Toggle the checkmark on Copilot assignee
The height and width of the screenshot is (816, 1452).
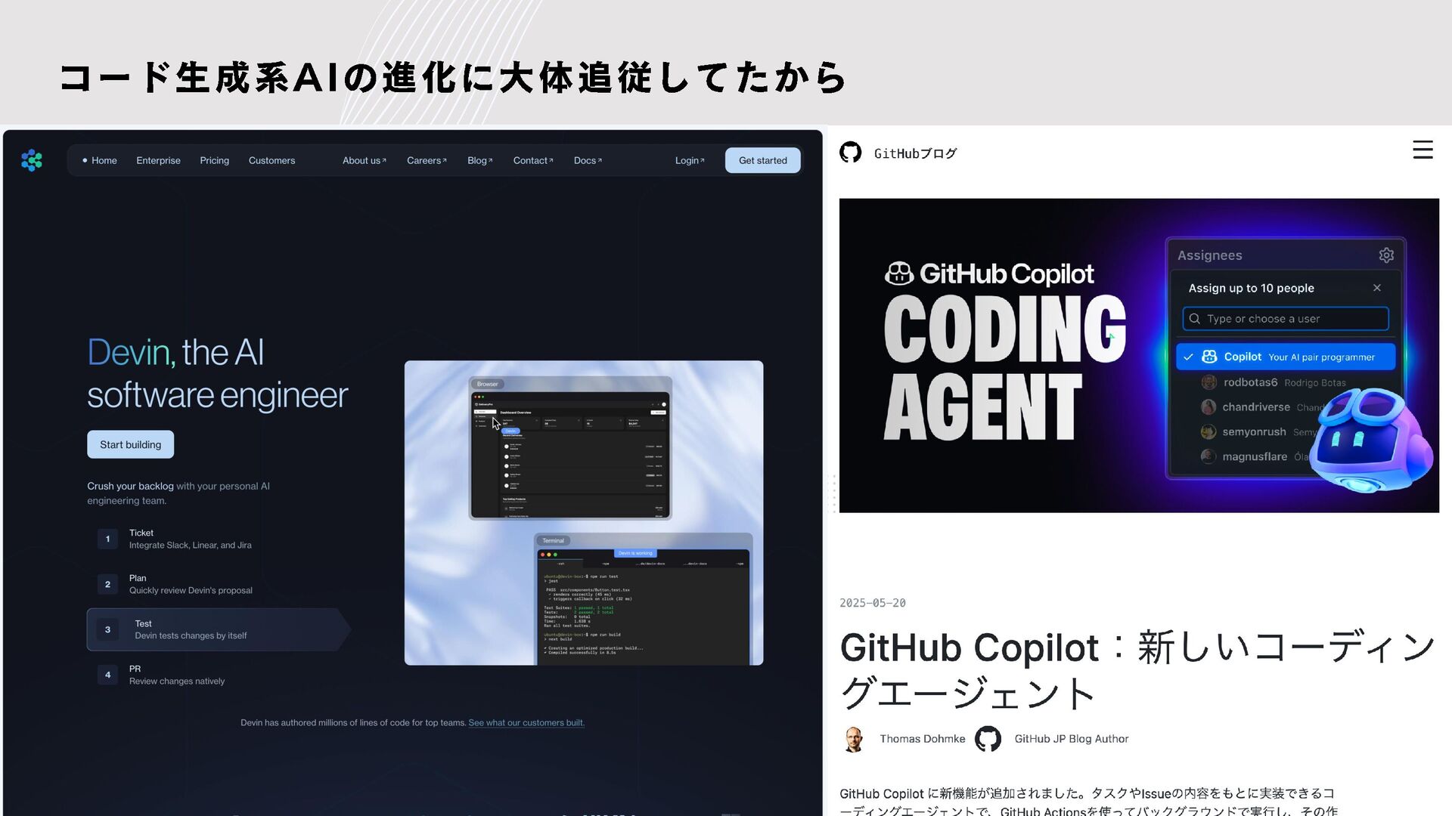point(1189,357)
